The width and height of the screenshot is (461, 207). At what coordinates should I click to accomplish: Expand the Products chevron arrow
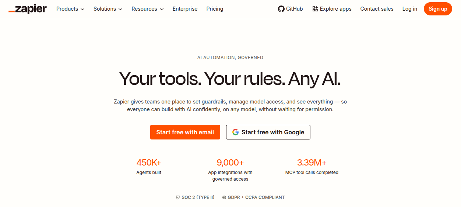tap(82, 9)
